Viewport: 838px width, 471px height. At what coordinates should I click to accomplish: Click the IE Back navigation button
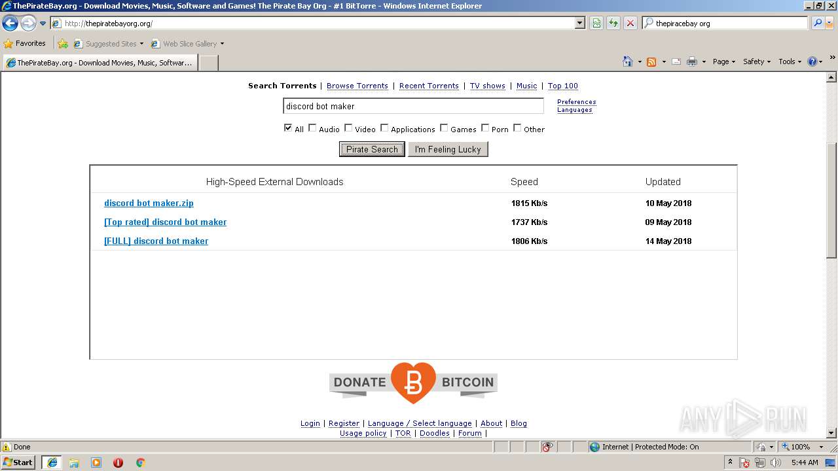pyautogui.click(x=10, y=24)
